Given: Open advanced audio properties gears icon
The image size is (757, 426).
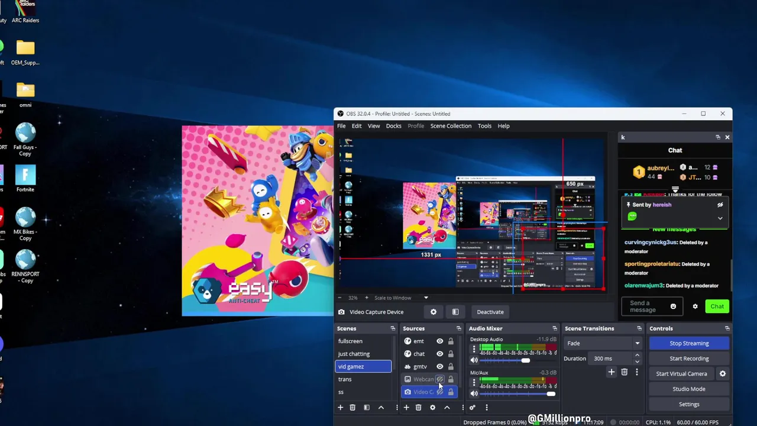Looking at the screenshot, I should [x=473, y=407].
